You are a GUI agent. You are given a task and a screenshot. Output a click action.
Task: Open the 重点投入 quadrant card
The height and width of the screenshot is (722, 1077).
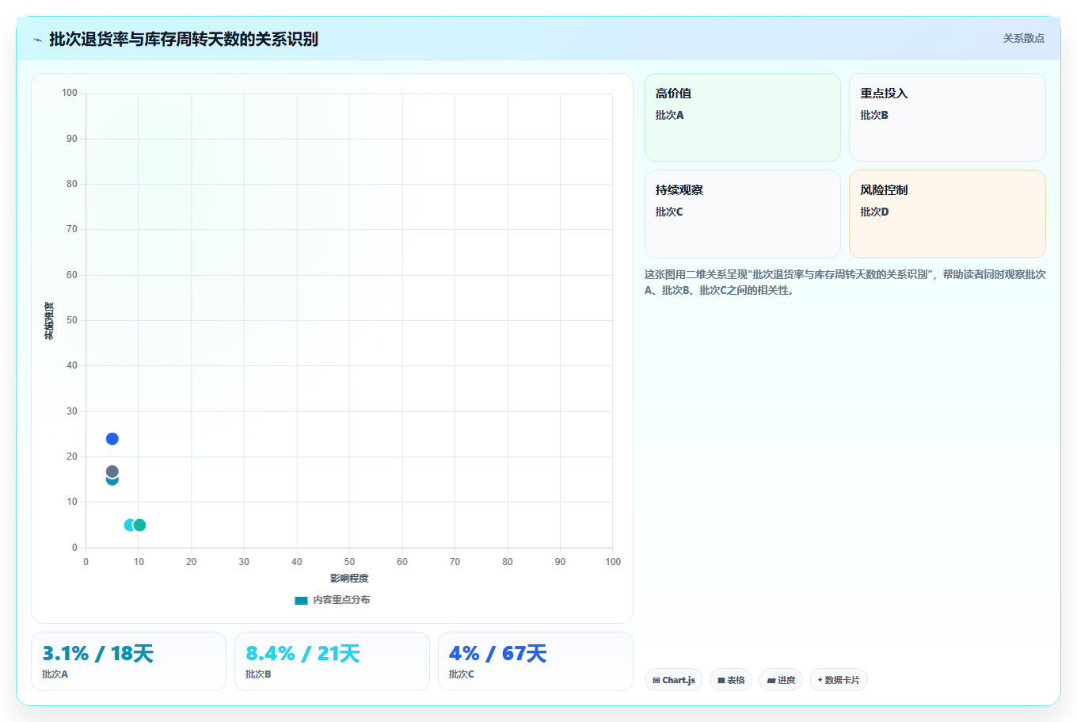947,117
